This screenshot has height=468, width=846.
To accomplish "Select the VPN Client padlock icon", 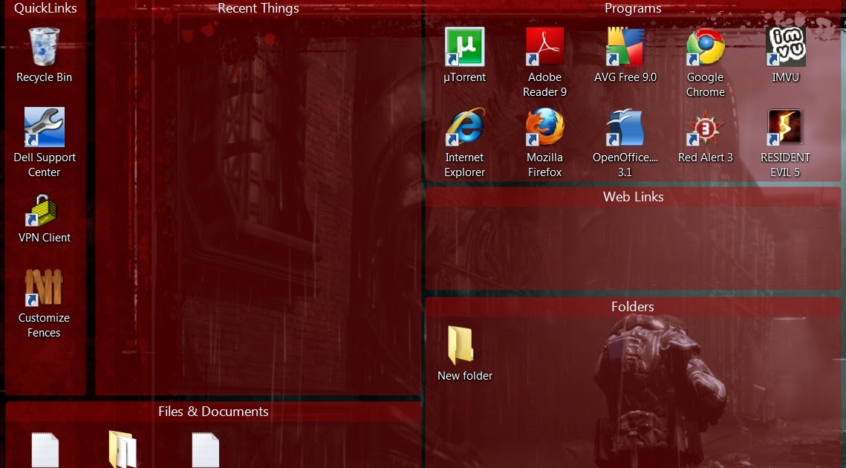I will (x=41, y=210).
